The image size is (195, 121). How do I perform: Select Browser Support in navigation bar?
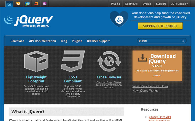tap(98, 41)
